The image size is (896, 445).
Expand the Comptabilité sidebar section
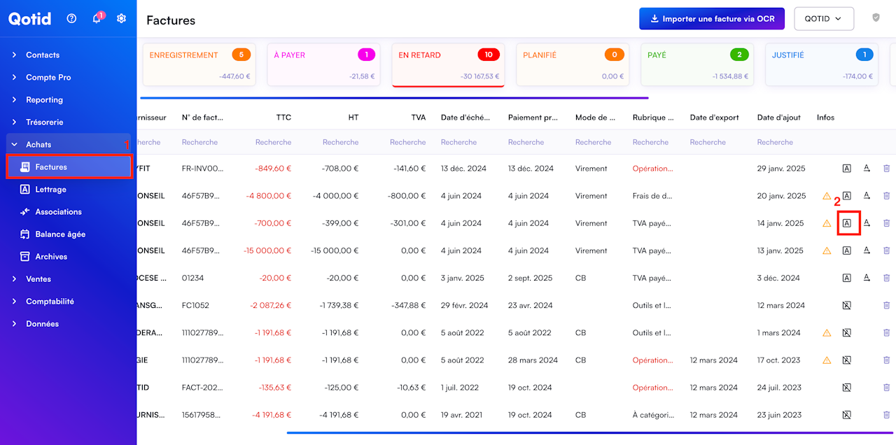50,302
